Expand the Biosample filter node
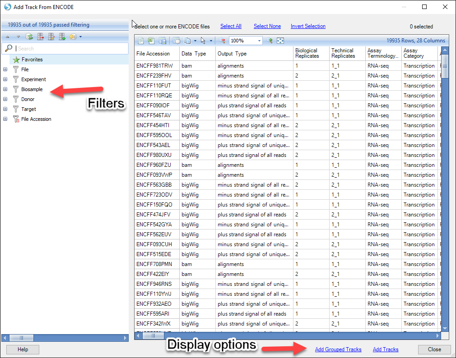Viewport: 456px width, 358px height. click(x=5, y=89)
